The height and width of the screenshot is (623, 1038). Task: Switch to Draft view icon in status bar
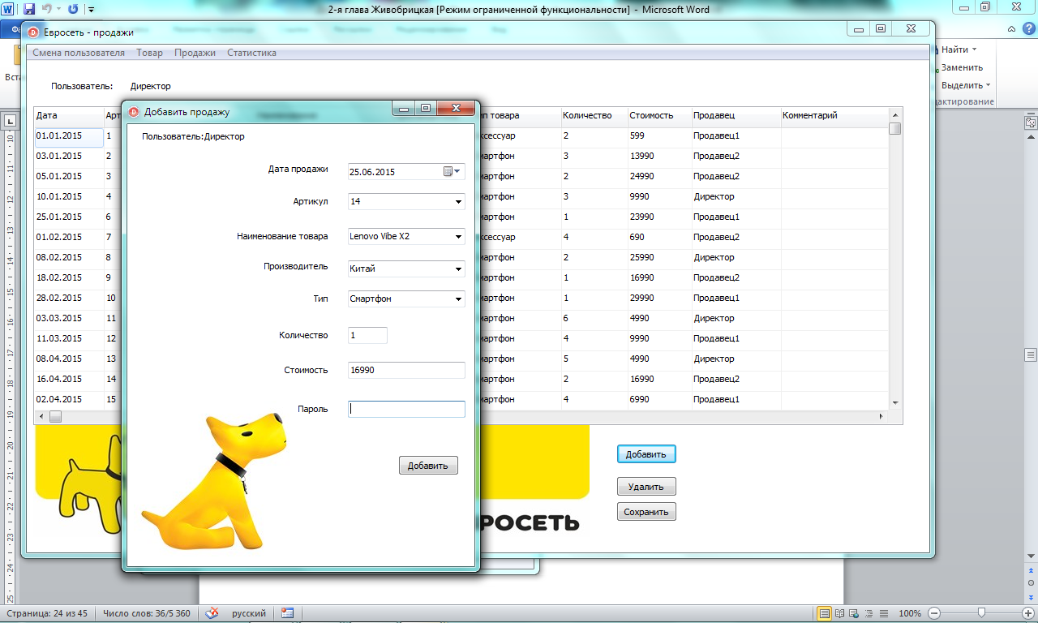coord(884,613)
